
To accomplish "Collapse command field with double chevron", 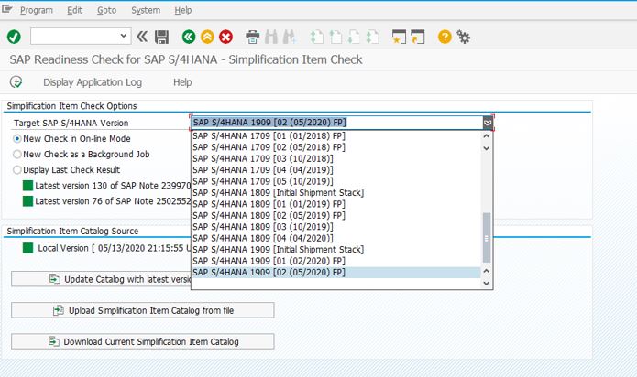I will pos(142,37).
